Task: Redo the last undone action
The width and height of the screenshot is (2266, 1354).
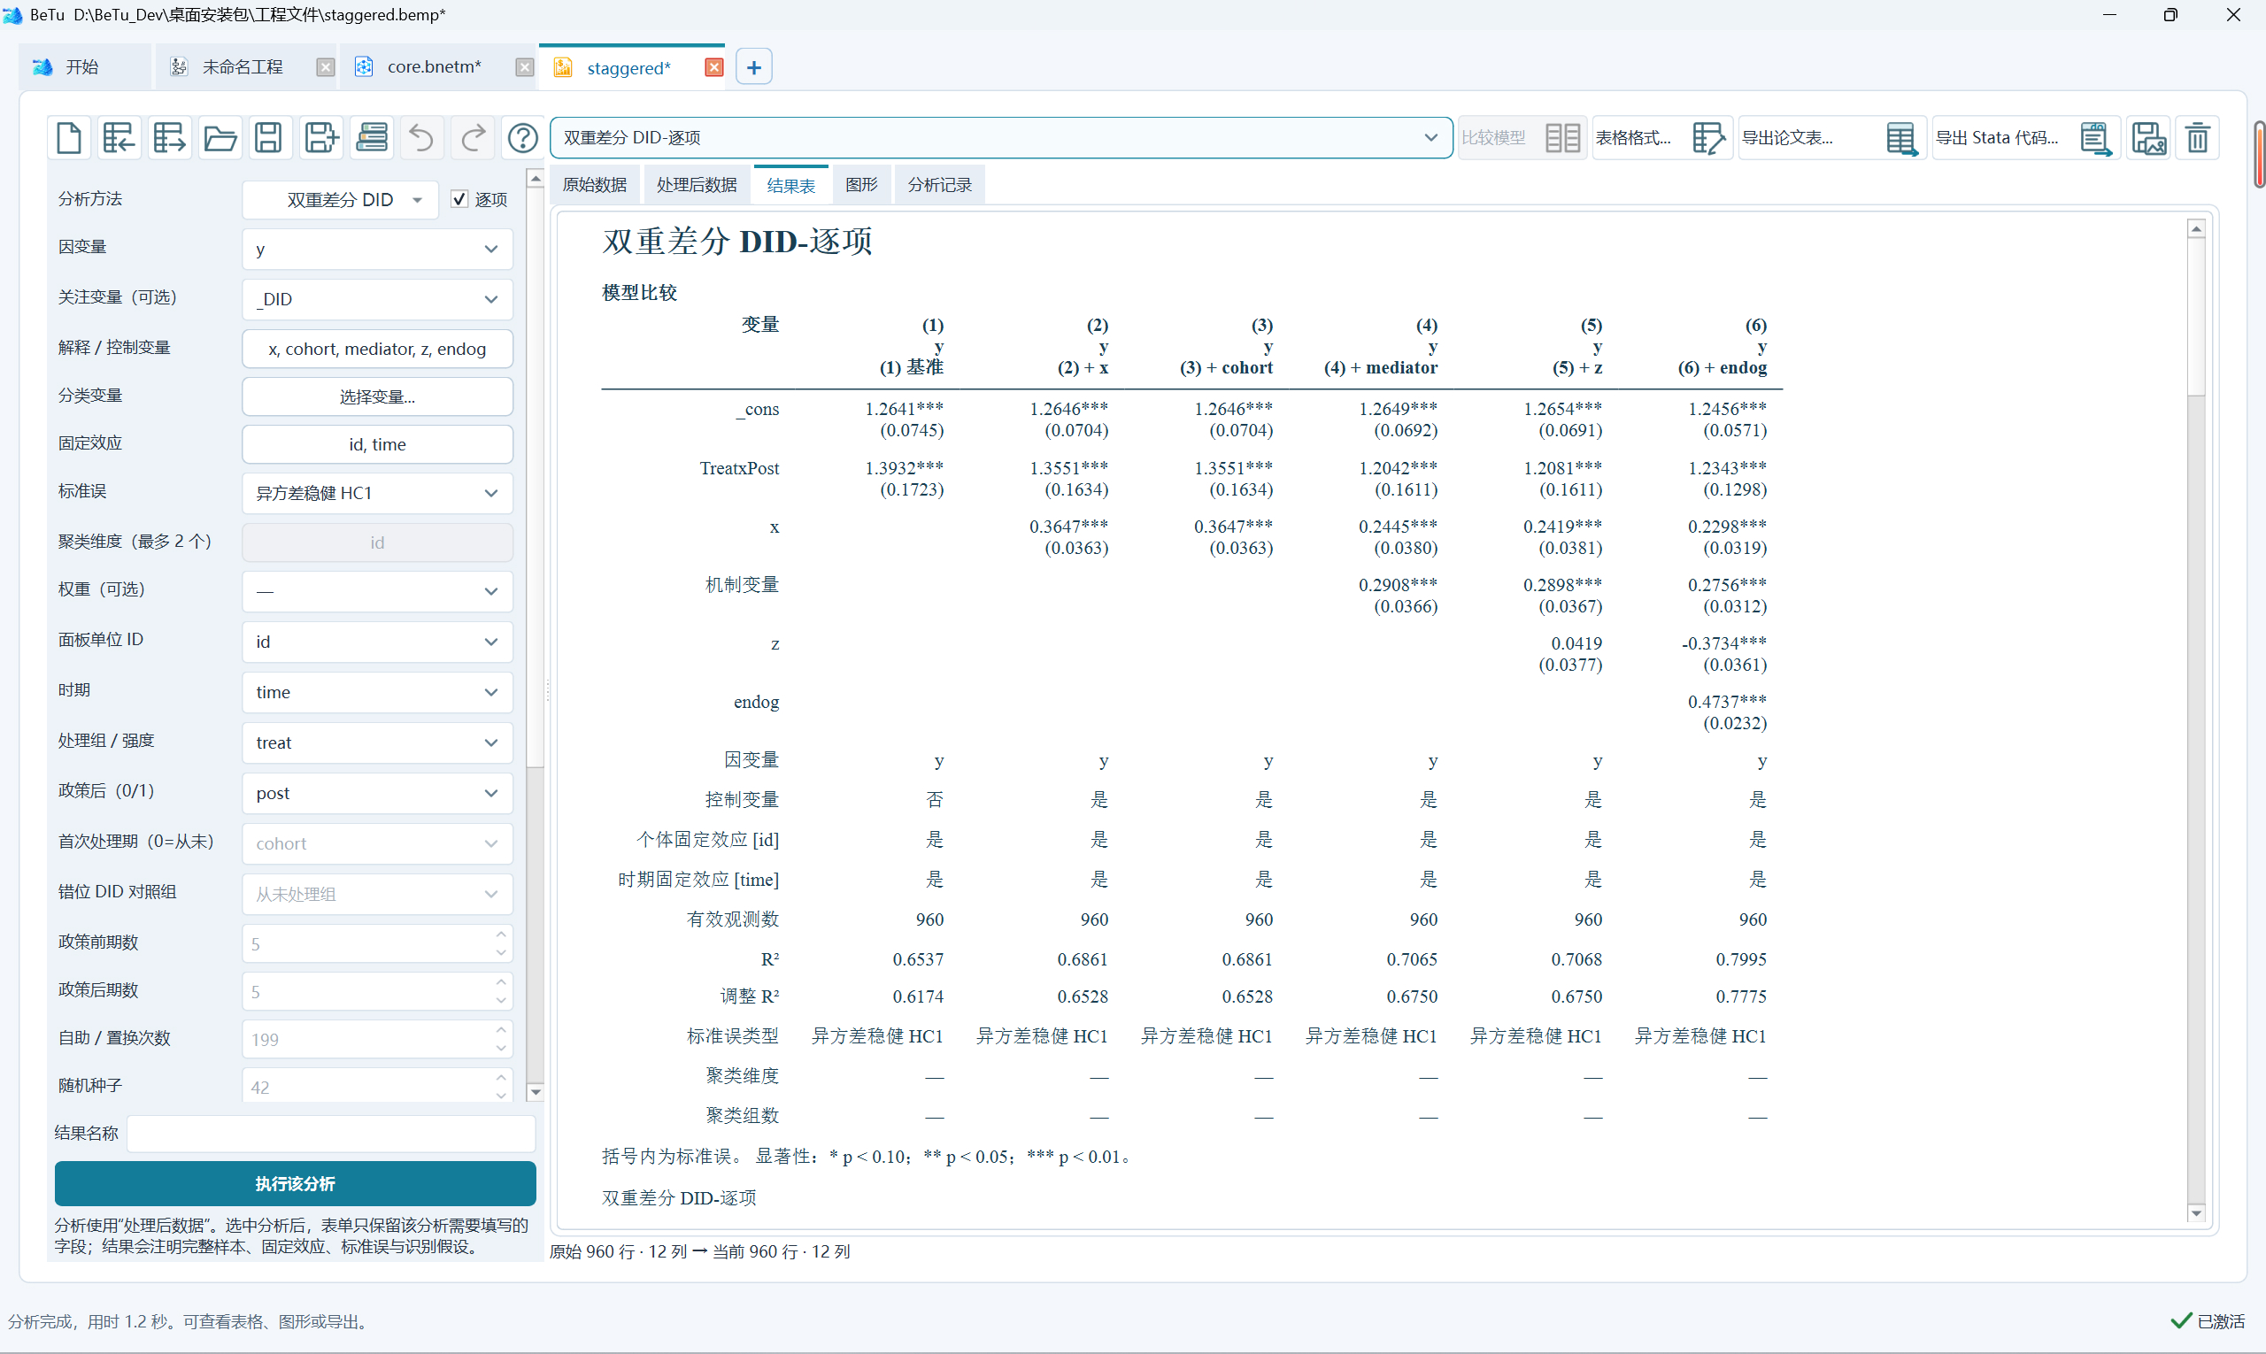Action: pos(473,138)
